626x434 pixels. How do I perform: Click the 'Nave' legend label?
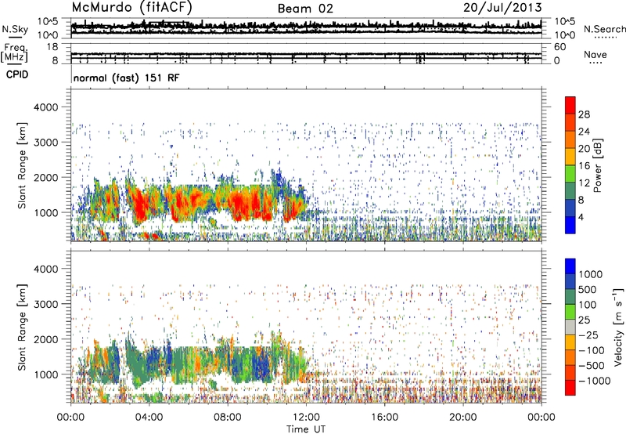[x=595, y=55]
